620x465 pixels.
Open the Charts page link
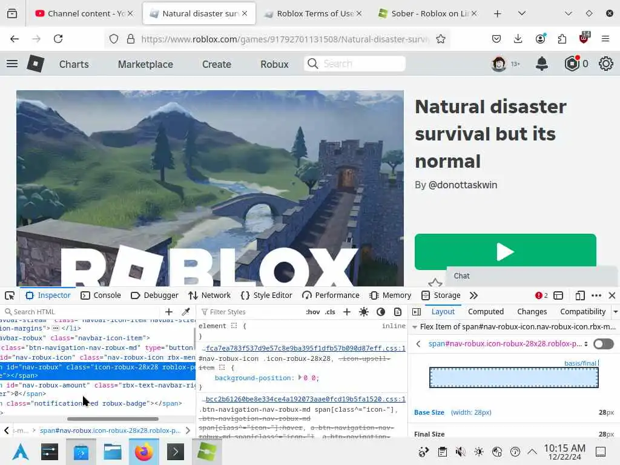(74, 64)
